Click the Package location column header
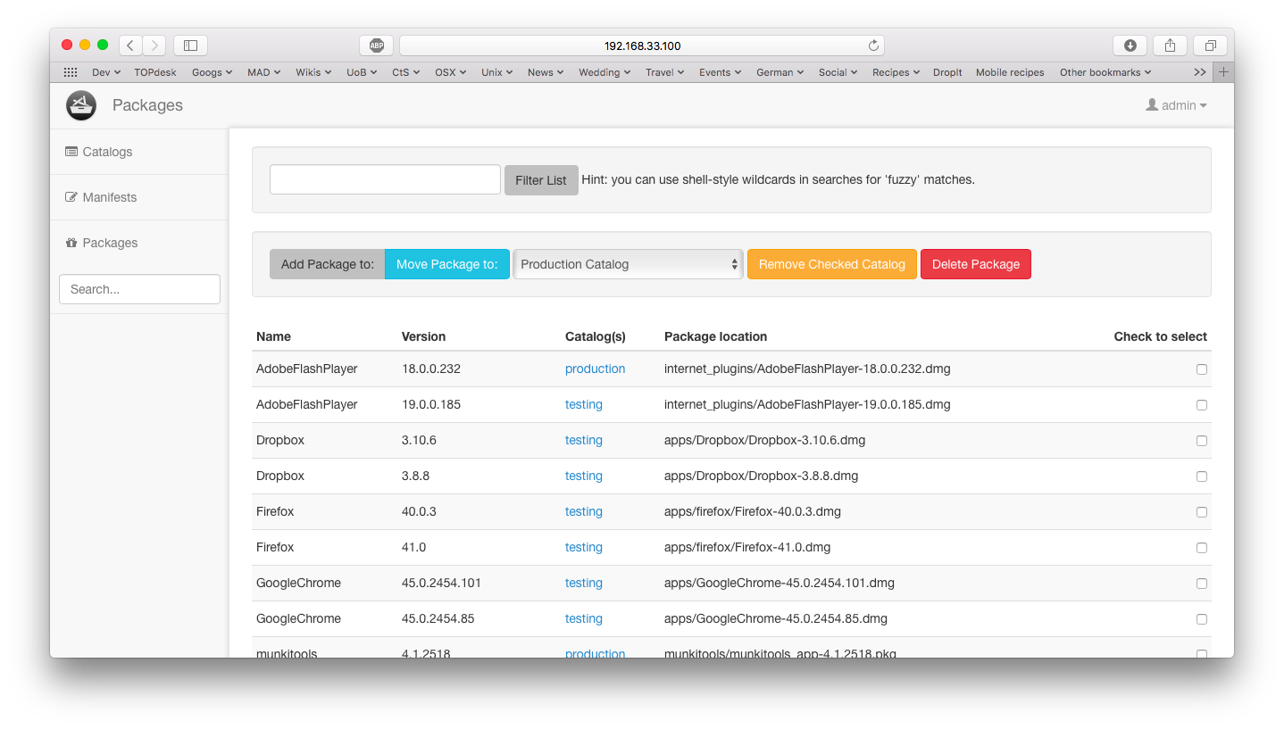 click(715, 336)
